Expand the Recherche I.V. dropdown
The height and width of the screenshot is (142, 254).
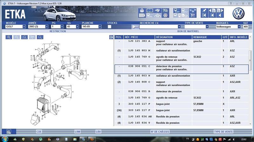(179, 27)
